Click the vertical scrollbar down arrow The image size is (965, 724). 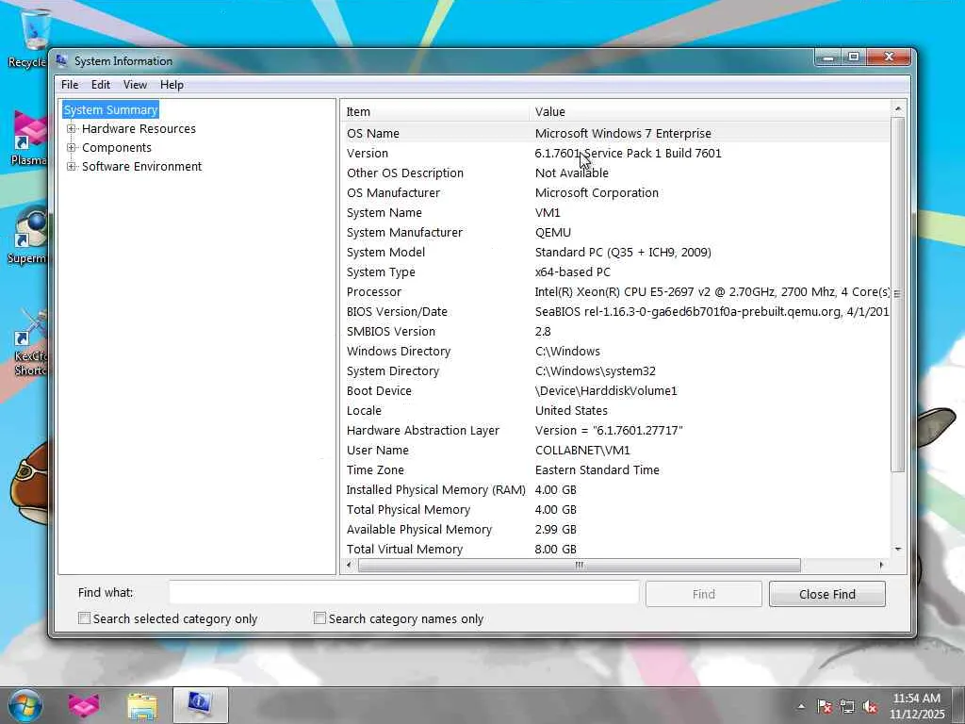pyautogui.click(x=898, y=550)
